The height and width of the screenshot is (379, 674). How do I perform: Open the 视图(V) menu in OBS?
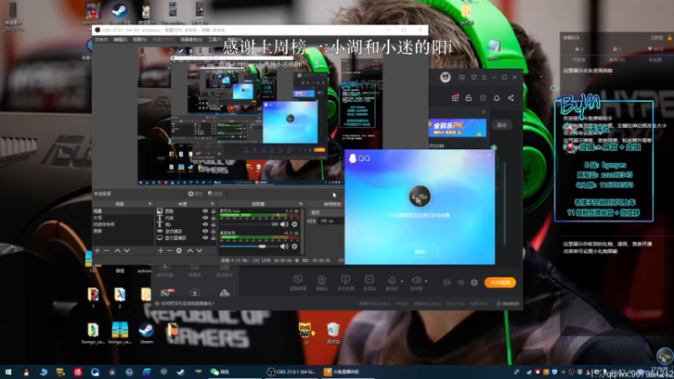tap(140, 40)
